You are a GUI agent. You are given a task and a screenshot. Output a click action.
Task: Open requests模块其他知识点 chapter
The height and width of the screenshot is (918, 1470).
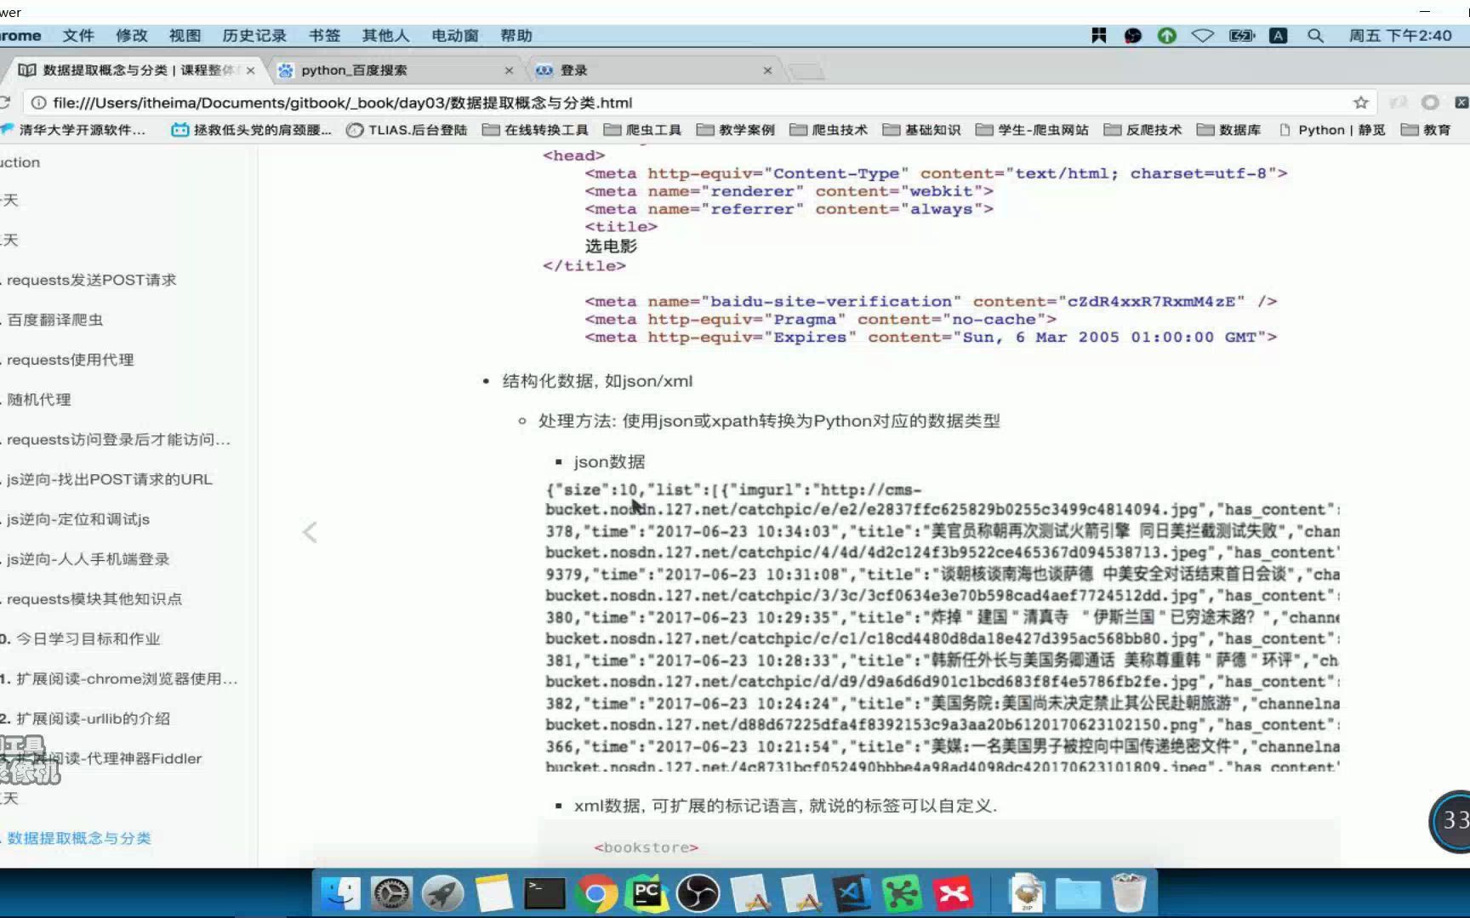[x=94, y=599]
